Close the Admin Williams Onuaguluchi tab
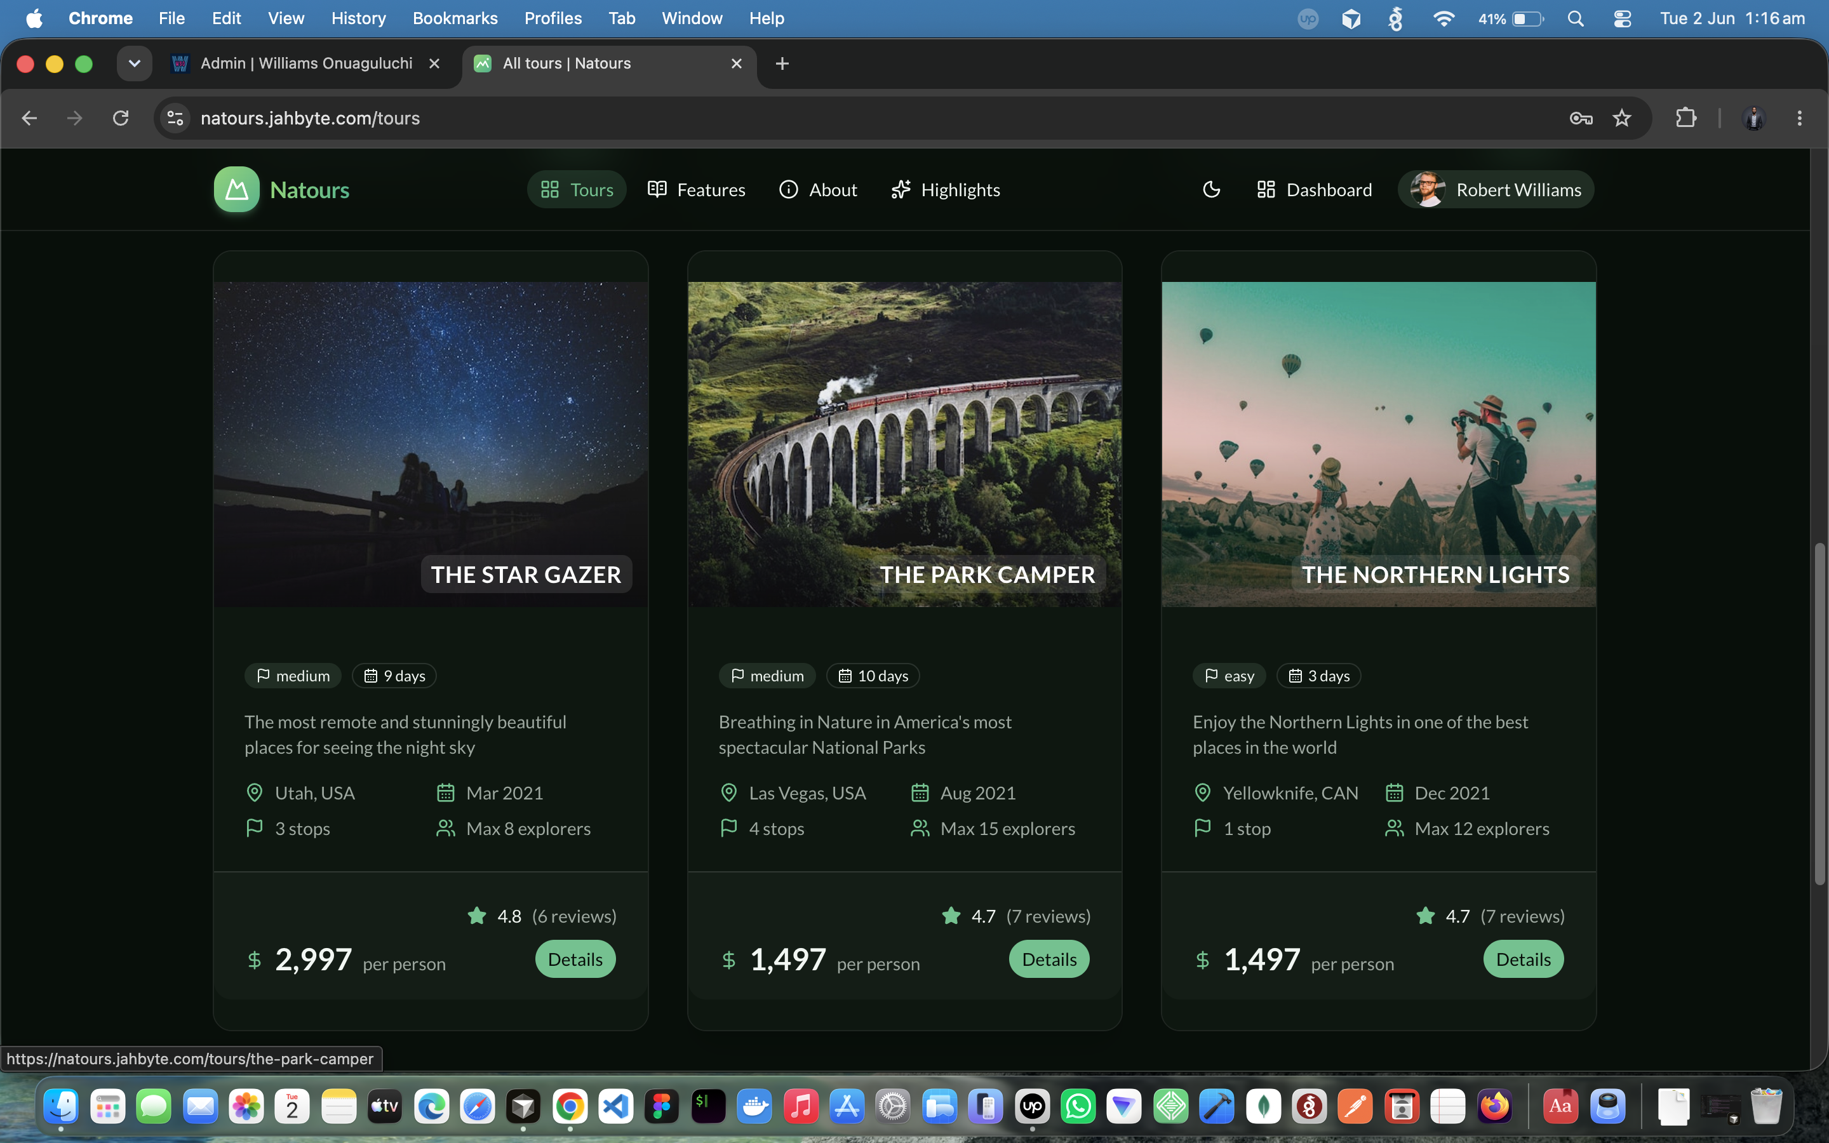Screen dimensions: 1829x1143 click(434, 63)
